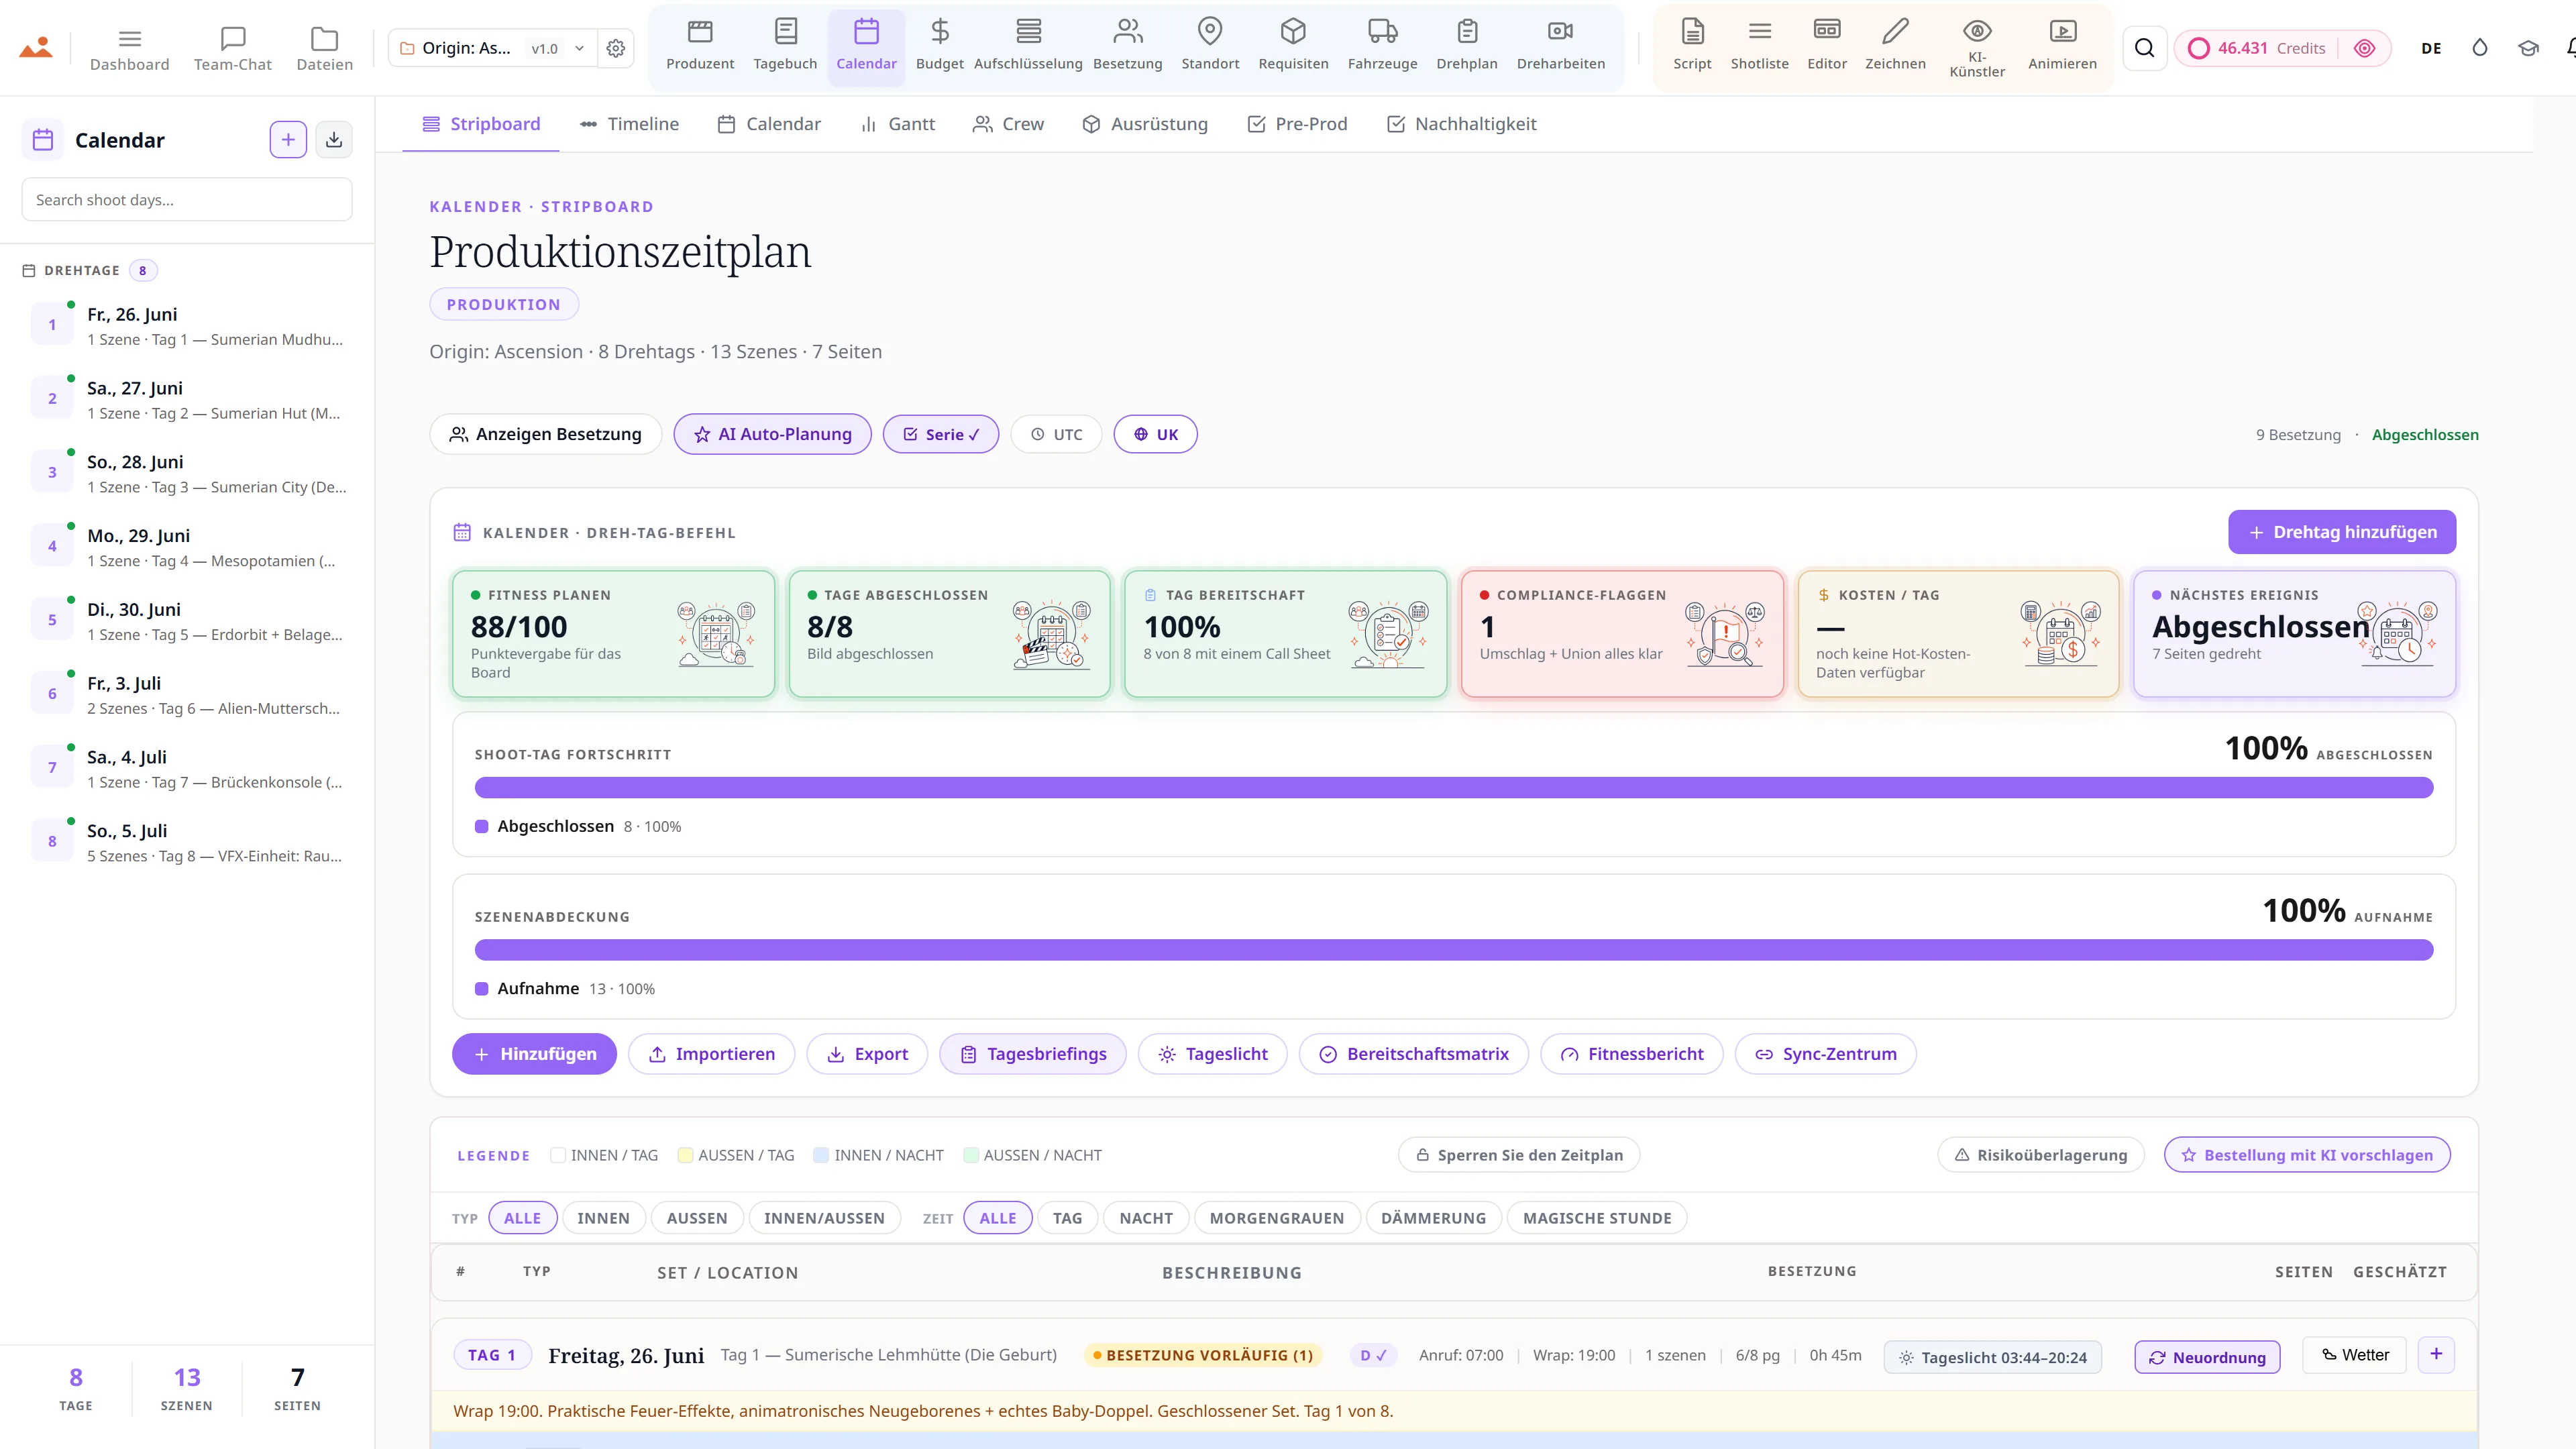Click the droplet theme icon
The width and height of the screenshot is (2576, 1449).
tap(2479, 48)
